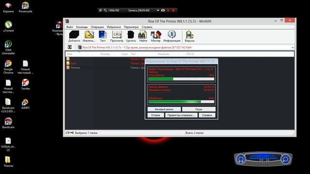The image size is (310, 174).
Task: Sort by the CRC32 column header
Action: pos(190,54)
